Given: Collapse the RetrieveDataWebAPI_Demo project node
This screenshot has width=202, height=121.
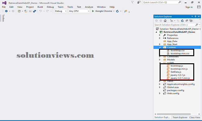Looking at the screenshot, I should (156, 32).
